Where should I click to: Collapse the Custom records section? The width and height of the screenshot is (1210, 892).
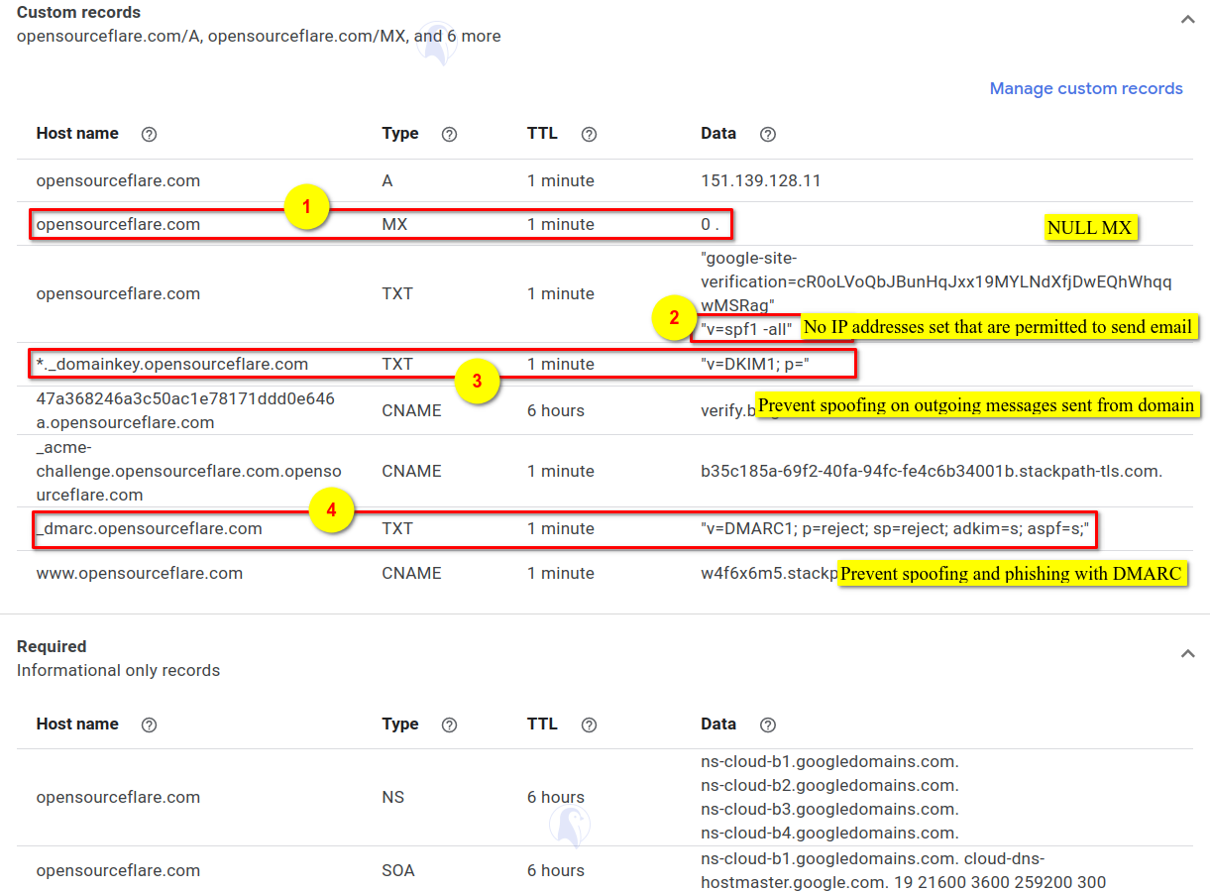tap(1187, 19)
